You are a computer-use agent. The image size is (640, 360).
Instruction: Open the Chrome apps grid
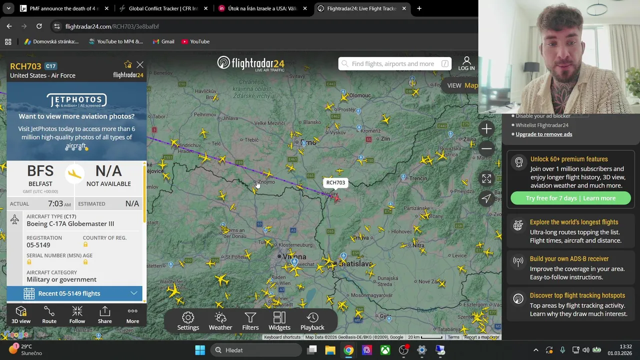8,41
